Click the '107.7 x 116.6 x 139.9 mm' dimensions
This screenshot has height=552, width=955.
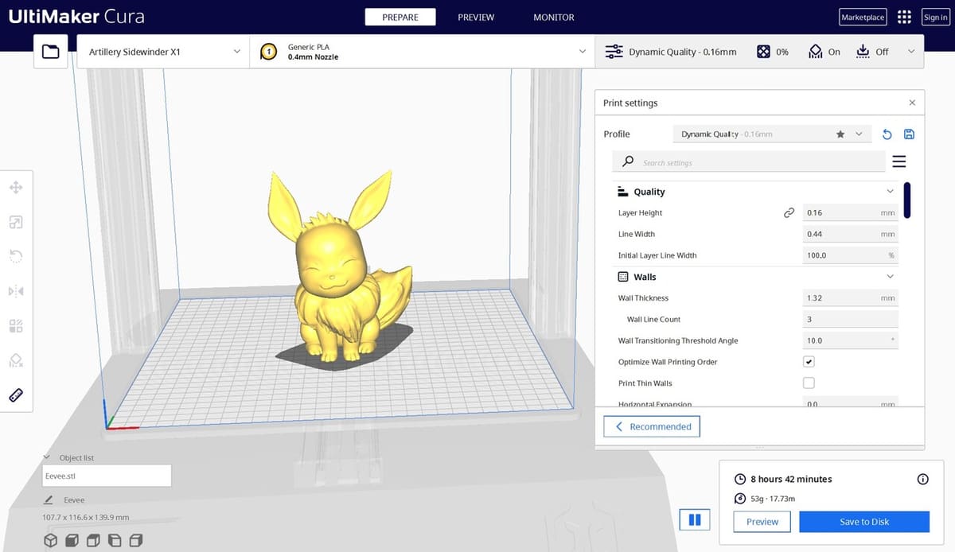click(x=85, y=518)
